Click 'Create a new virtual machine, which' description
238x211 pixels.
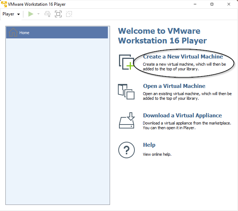coord(184,67)
